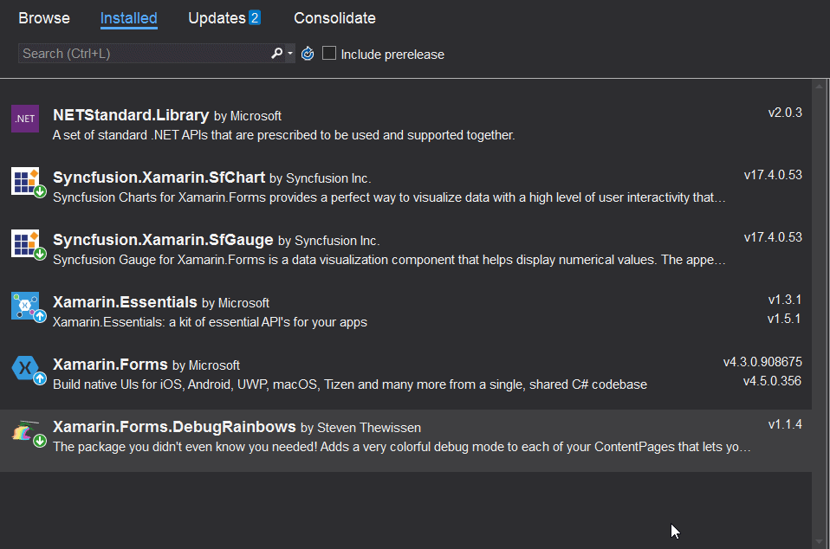Viewport: 830px width, 549px height.
Task: Select the NETStandard.Library package title
Action: pyautogui.click(x=131, y=115)
